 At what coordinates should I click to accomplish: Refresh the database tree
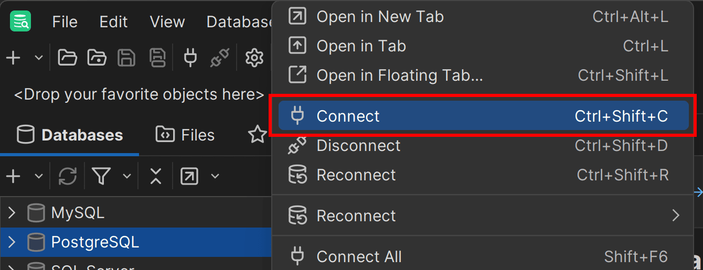(x=68, y=176)
